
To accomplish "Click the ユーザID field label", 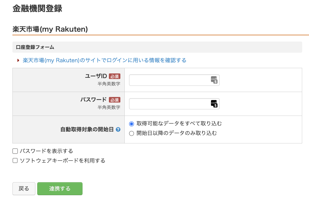I will click(x=96, y=76).
